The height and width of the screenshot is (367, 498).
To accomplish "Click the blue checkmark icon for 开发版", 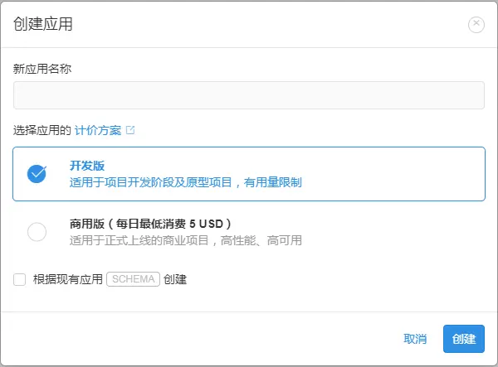I will 37,173.
